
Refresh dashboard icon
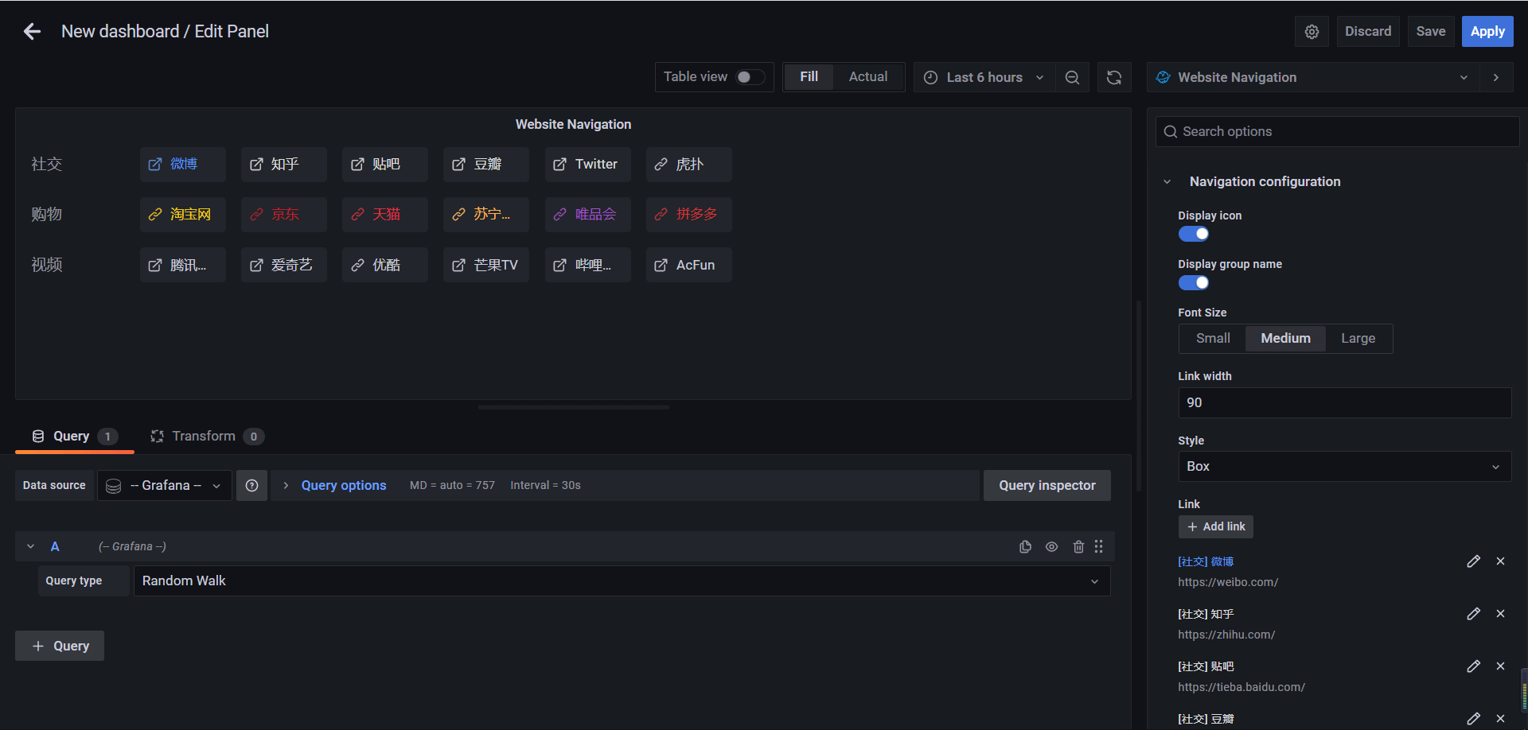point(1114,77)
